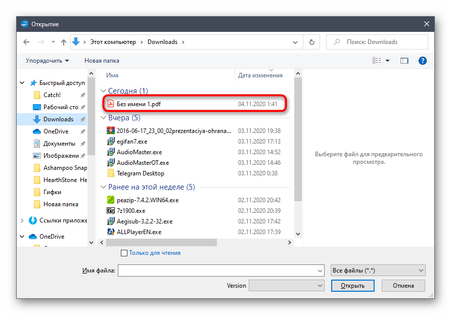Open 'HearthStone He' folder in sidebar
451x315 pixels.
pyautogui.click(x=65, y=180)
